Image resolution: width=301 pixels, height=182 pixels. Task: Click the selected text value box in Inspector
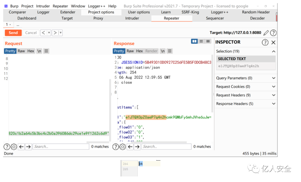click(x=246, y=66)
